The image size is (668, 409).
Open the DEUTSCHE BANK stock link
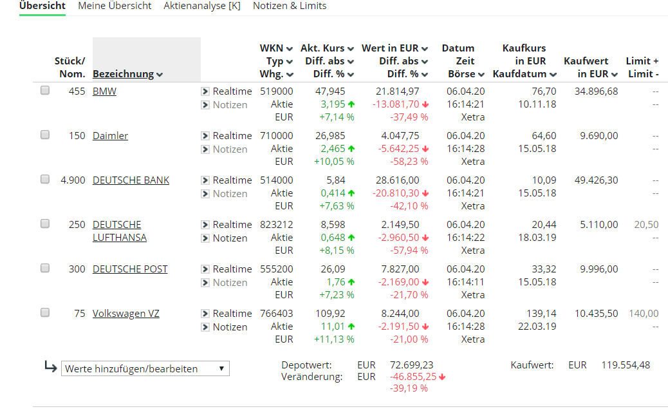tap(131, 180)
